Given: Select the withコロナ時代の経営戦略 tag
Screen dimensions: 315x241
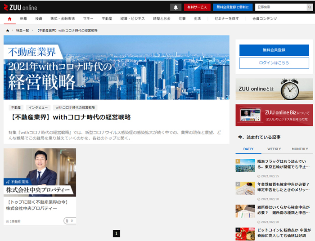Looking at the screenshot, I should coord(75,107).
